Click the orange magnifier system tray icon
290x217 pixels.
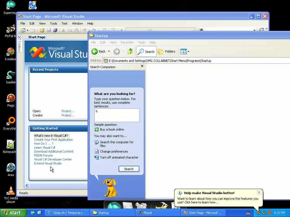point(269,213)
